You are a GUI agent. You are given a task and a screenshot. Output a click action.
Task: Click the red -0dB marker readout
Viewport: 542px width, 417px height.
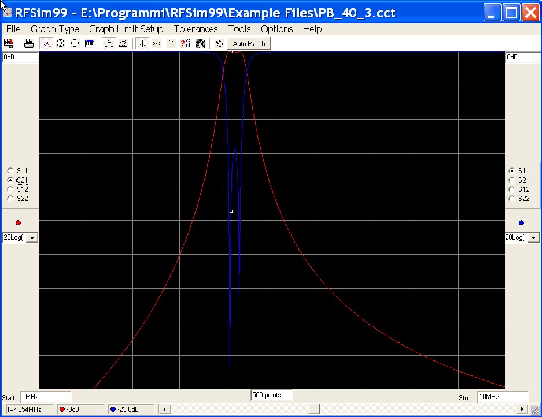[80, 409]
